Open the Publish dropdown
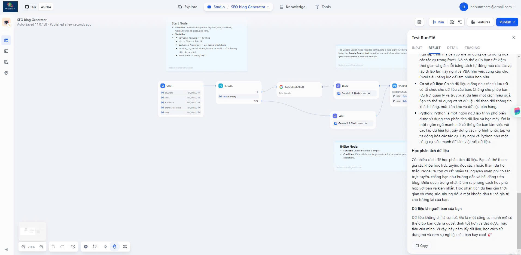Image resolution: width=521 pixels, height=255 pixels. click(507, 22)
